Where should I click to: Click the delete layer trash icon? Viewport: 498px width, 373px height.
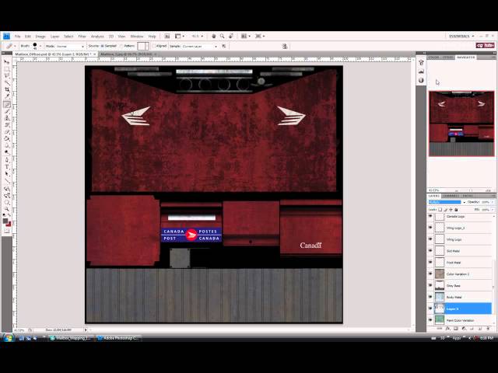489,329
